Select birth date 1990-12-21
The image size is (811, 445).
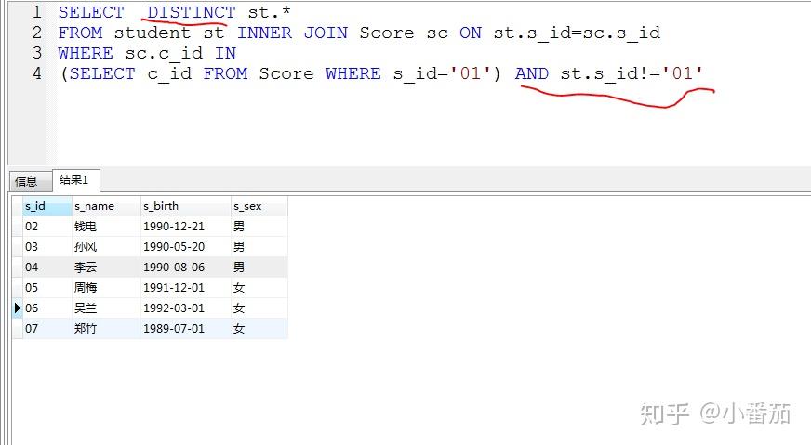point(186,227)
